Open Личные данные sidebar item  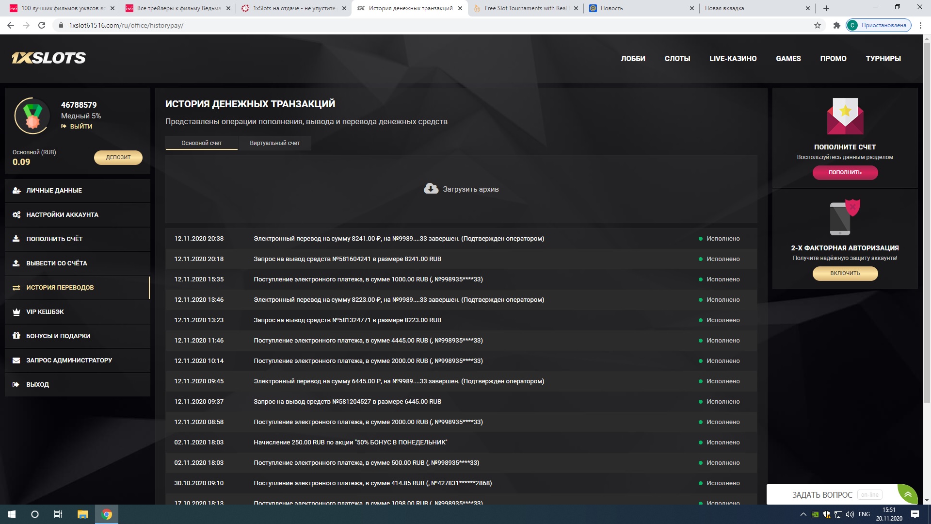54,191
